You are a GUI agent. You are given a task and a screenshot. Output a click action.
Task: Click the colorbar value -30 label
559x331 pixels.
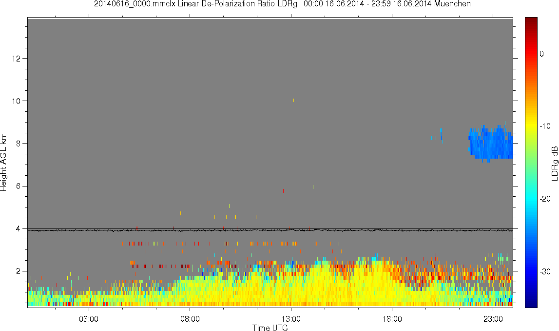click(545, 272)
